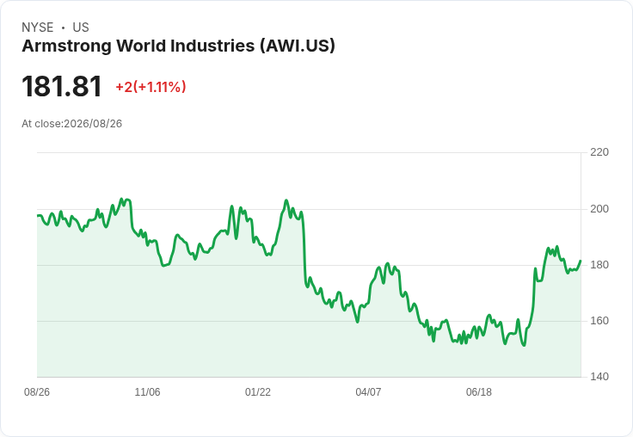This screenshot has height=437, width=633.
Task: Click the 160 y-axis price label
Action: click(599, 321)
